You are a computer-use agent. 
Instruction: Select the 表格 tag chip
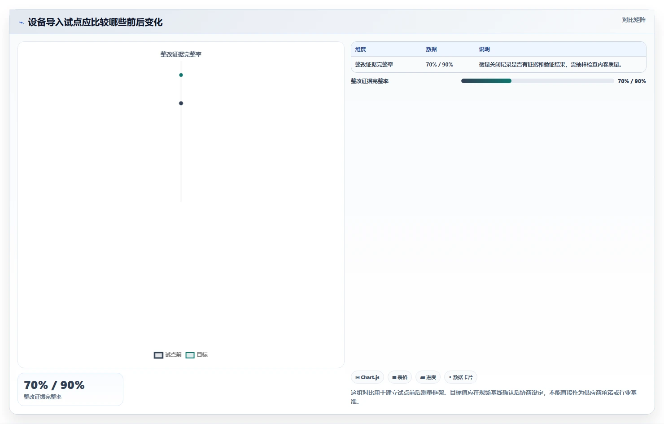[x=400, y=377]
